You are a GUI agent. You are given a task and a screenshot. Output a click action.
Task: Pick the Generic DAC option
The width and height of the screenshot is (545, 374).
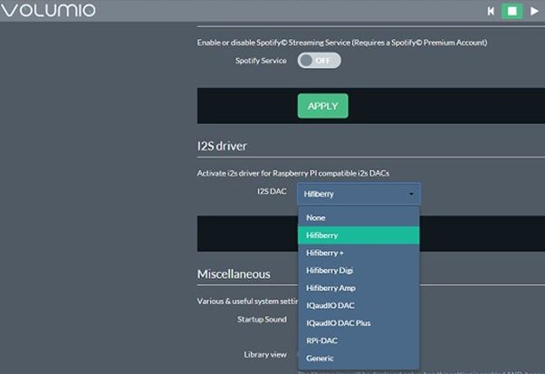coord(359,358)
